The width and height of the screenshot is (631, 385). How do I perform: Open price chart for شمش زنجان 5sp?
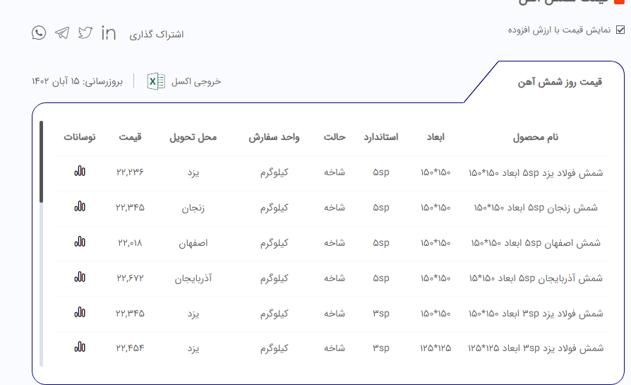tap(80, 207)
